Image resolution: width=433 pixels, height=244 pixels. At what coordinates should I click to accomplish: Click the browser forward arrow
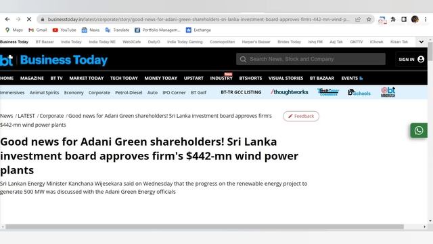click(18, 19)
